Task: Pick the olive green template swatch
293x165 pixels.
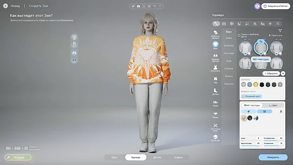Action: 274,85
